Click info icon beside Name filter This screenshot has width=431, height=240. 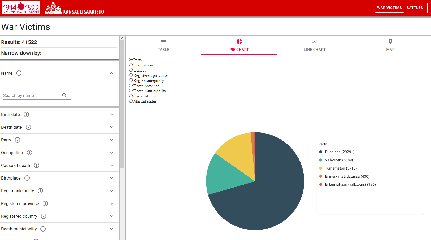[19, 73]
